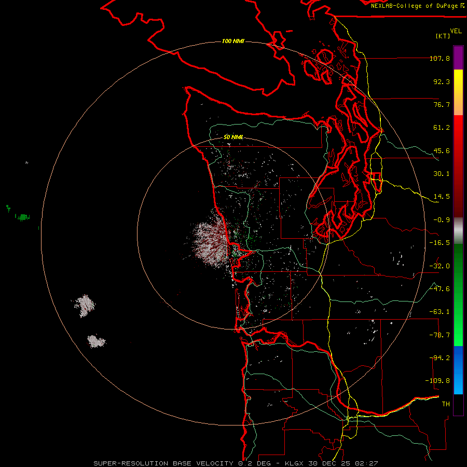Click the -16.5 velocity scale value
This screenshot has height=467, width=467.
tap(439, 243)
